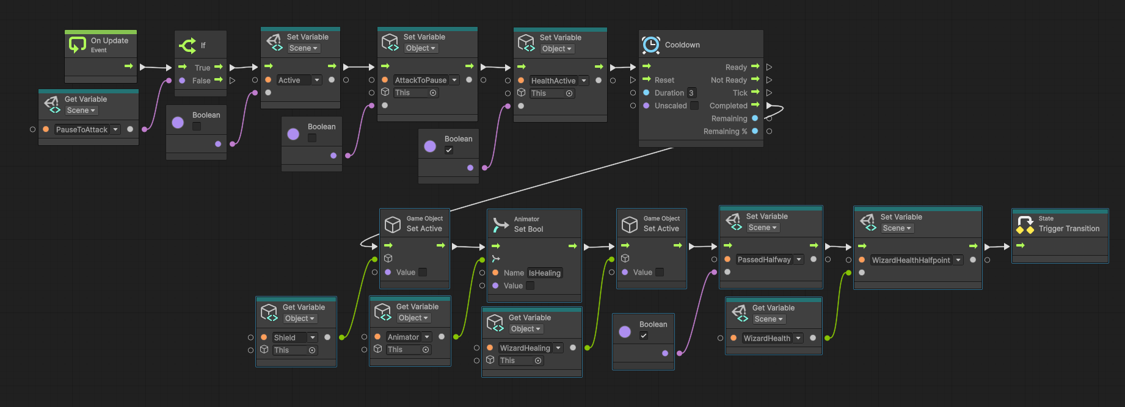Click the Trigger Transition state icon
This screenshot has width=1125, height=407.
coord(1025,225)
